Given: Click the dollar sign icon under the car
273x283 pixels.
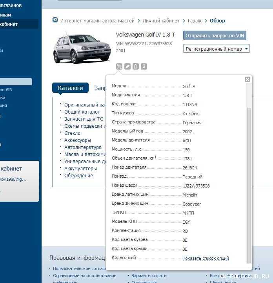Looking at the screenshot, I should [x=144, y=66].
